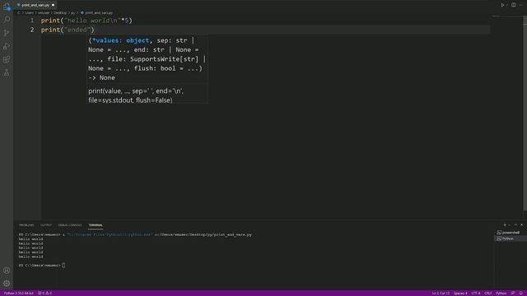
Task: Open the Testing flask view
Action: pyautogui.click(x=7, y=73)
